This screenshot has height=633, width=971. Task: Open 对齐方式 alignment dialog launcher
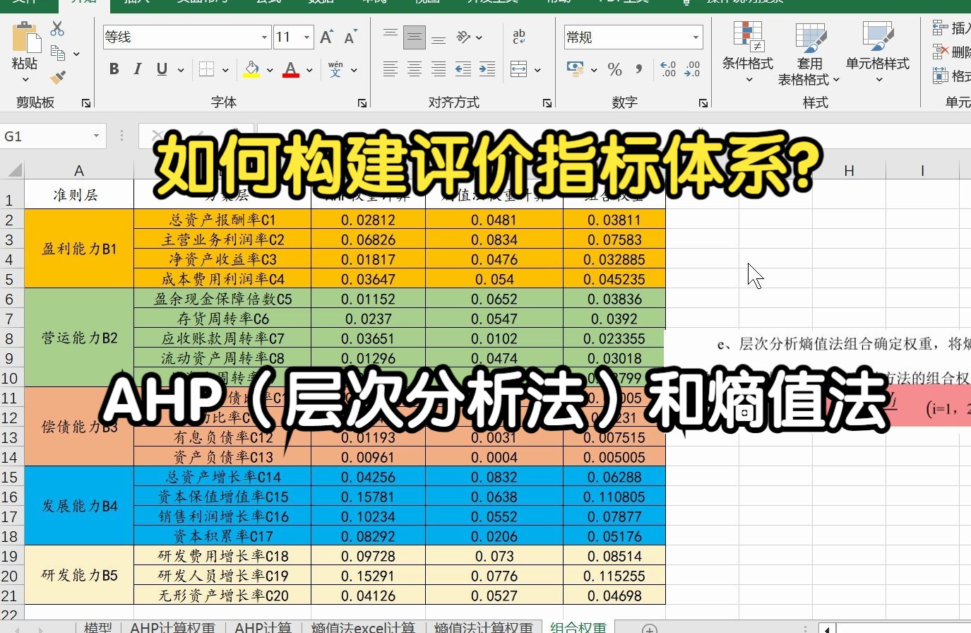click(547, 103)
